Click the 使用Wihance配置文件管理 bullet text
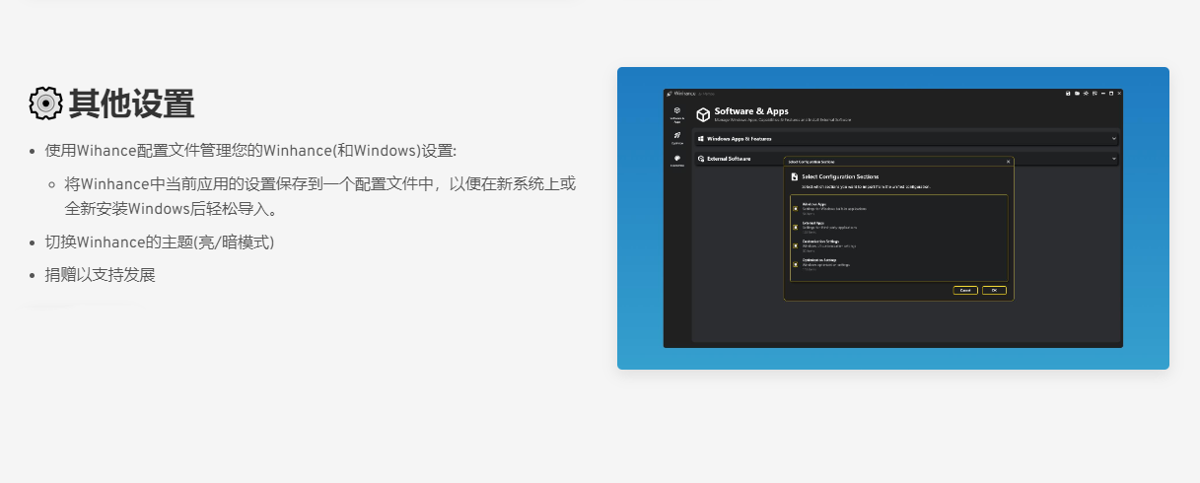1200x483 pixels. (250, 151)
